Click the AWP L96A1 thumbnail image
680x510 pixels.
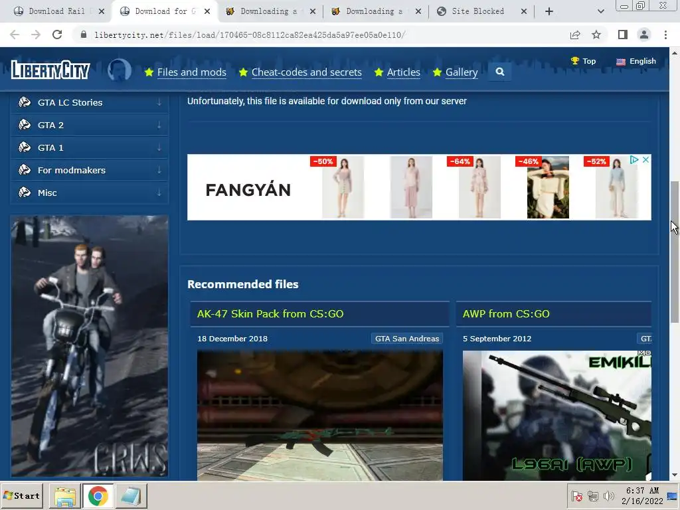click(557, 415)
